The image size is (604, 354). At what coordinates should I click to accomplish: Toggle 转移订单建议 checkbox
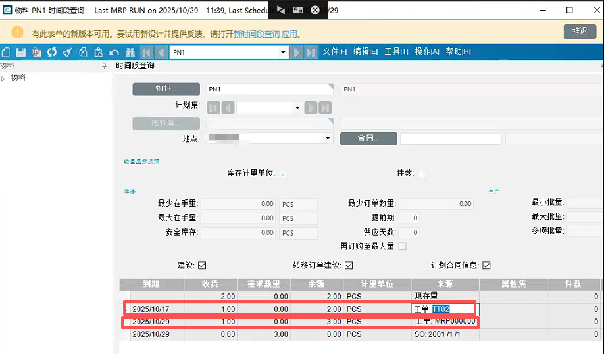(x=349, y=265)
